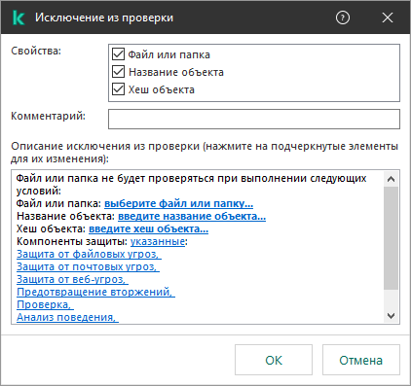Click scroll down arrow in description box
The width and height of the screenshot is (411, 386).
392,315
